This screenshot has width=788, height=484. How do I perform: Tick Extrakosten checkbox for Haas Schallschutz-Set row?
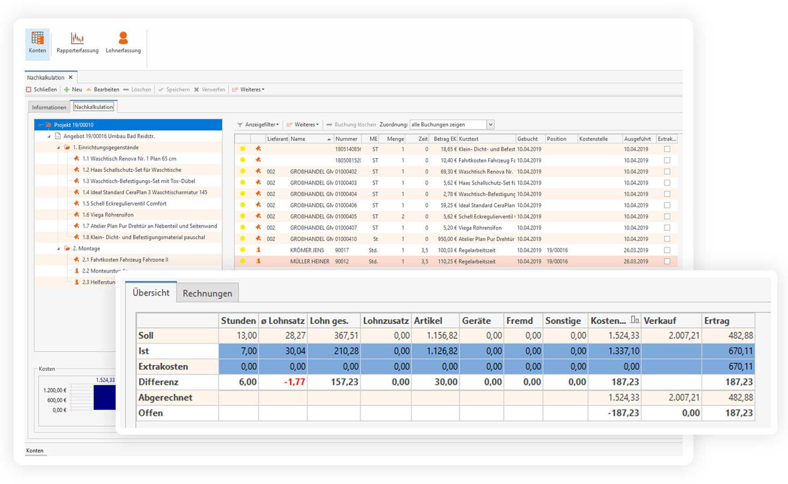tap(667, 182)
